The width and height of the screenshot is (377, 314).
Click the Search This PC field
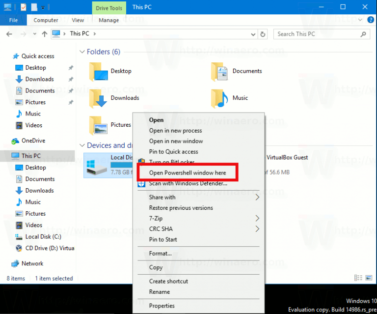click(317, 34)
